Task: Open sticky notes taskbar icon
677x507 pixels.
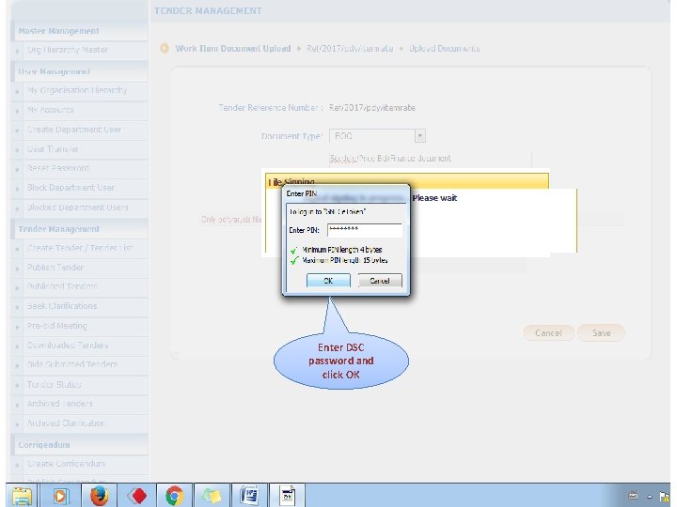Action: tap(212, 496)
